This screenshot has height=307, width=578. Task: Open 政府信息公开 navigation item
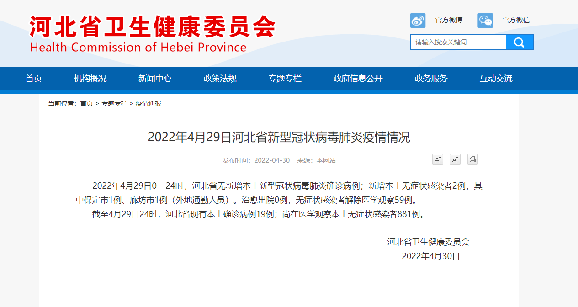[358, 79]
